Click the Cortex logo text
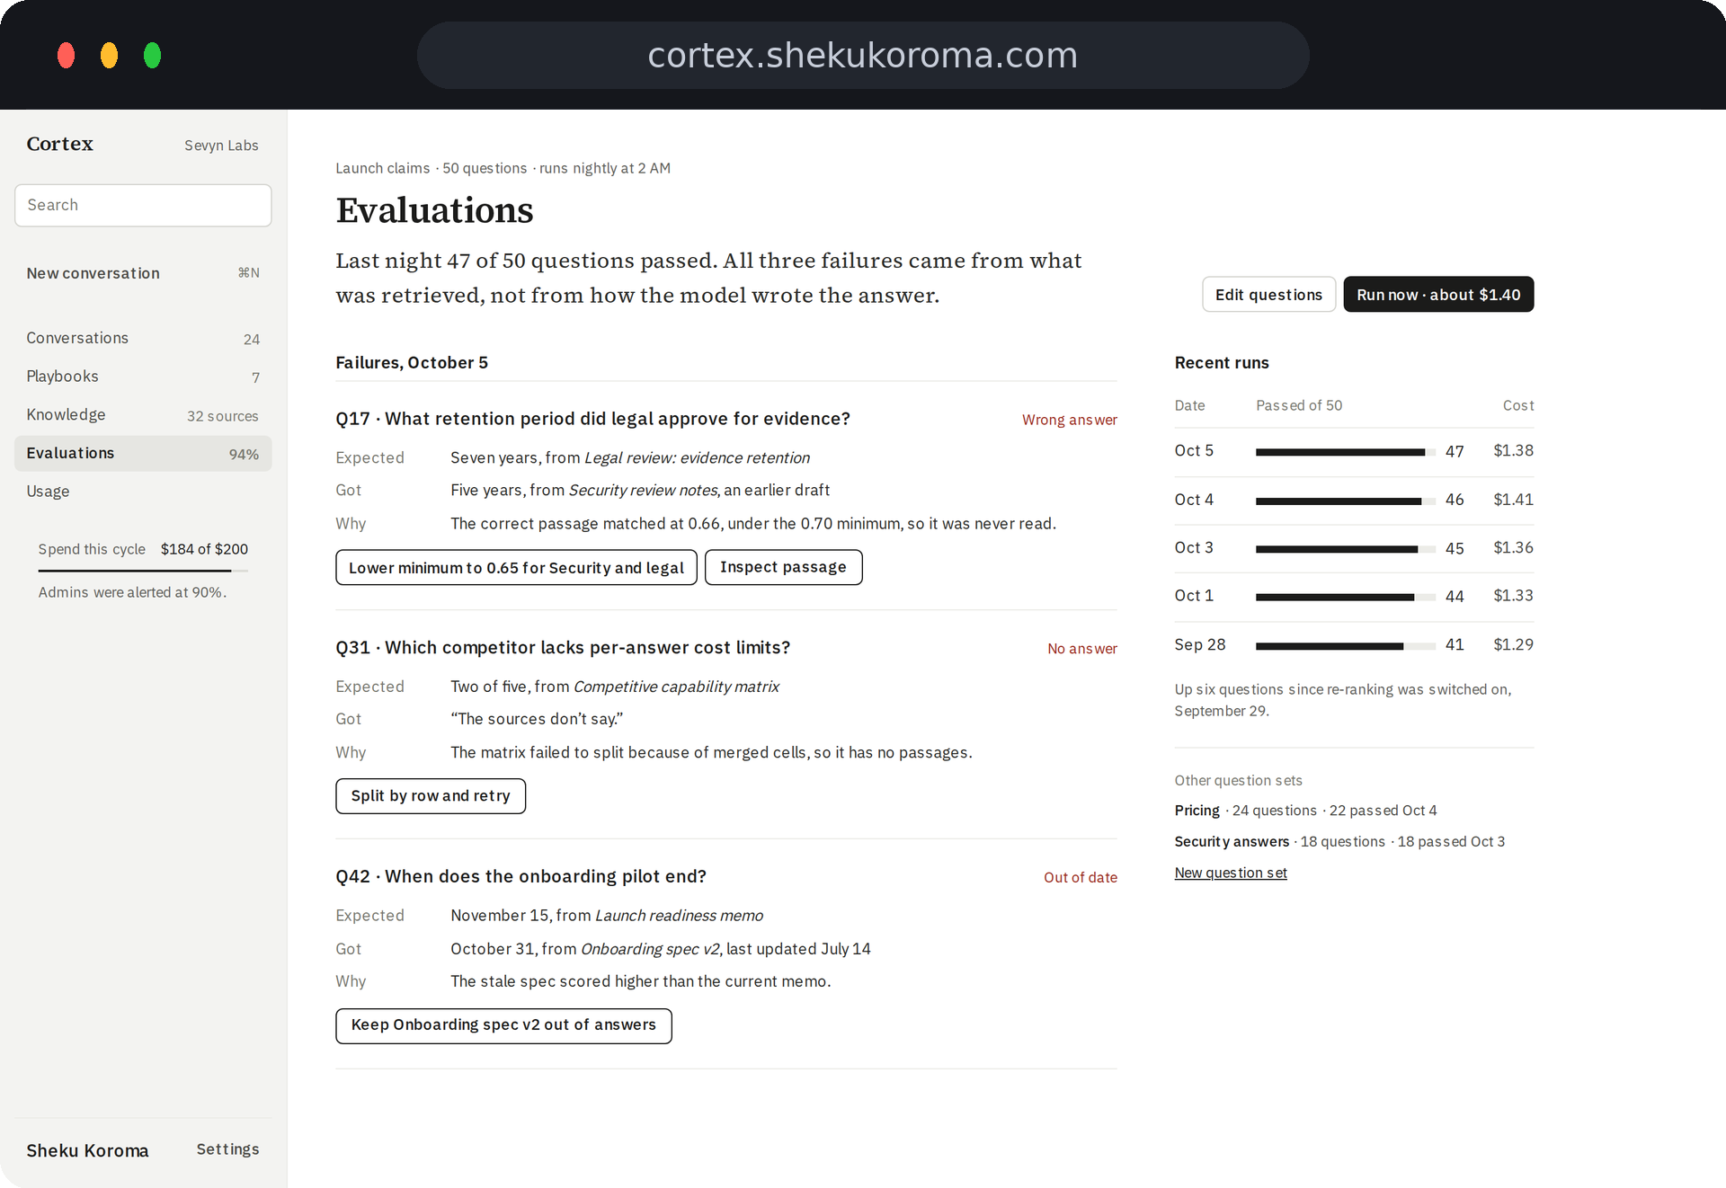The image size is (1726, 1188). (x=59, y=144)
